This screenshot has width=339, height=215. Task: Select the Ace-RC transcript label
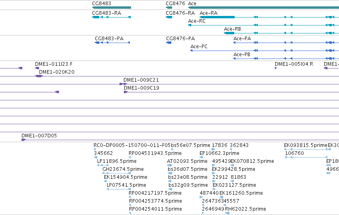coord(197,21)
